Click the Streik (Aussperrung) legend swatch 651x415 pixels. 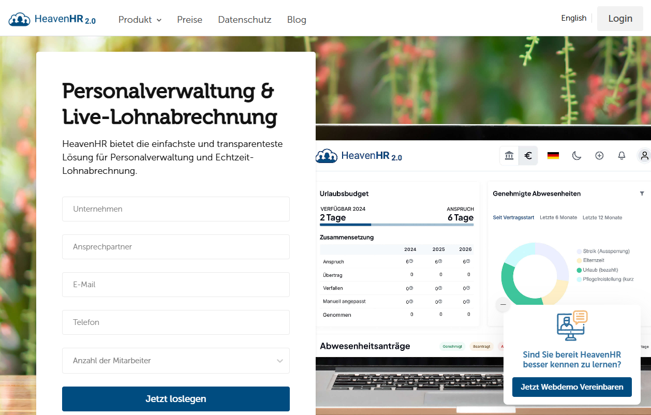pos(579,251)
